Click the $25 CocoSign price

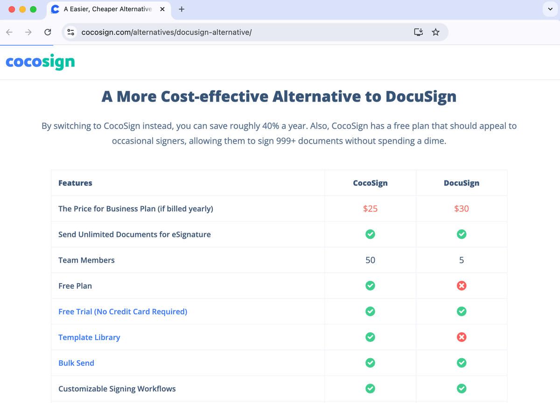click(370, 208)
